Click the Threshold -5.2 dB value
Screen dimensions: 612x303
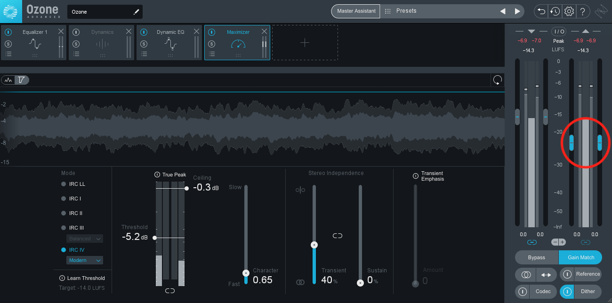135,237
